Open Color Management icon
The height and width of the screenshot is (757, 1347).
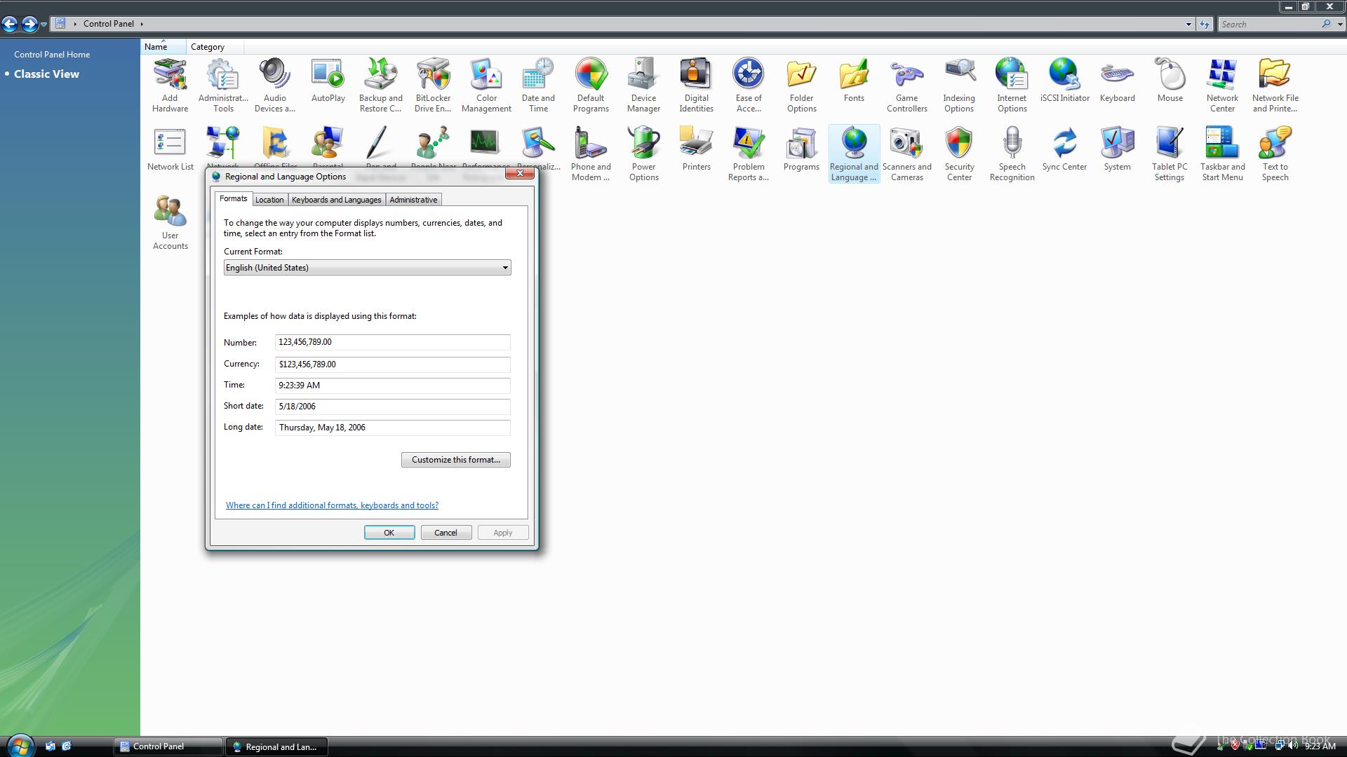[x=486, y=85]
